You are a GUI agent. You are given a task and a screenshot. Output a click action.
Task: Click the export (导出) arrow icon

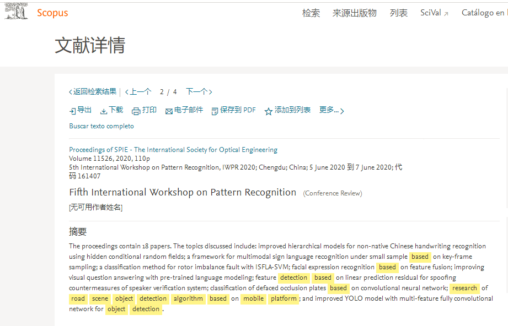click(x=72, y=111)
